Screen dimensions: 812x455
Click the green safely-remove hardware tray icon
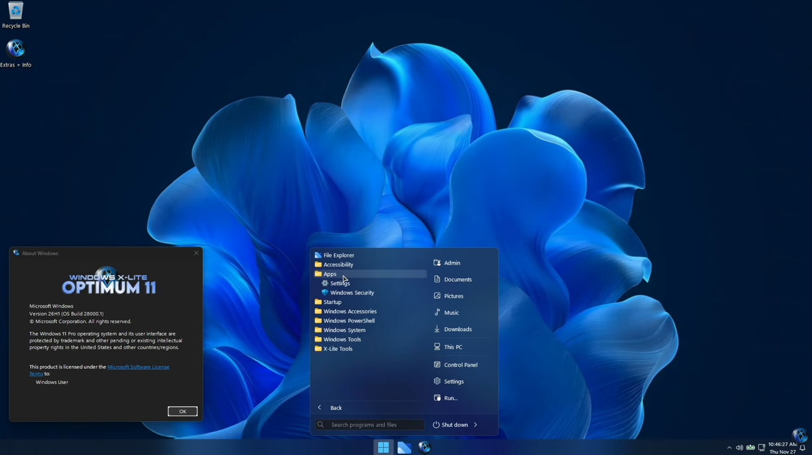click(x=750, y=447)
